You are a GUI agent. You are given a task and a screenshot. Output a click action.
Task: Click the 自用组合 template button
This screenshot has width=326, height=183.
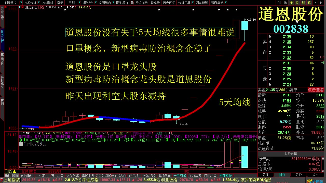point(210,175)
